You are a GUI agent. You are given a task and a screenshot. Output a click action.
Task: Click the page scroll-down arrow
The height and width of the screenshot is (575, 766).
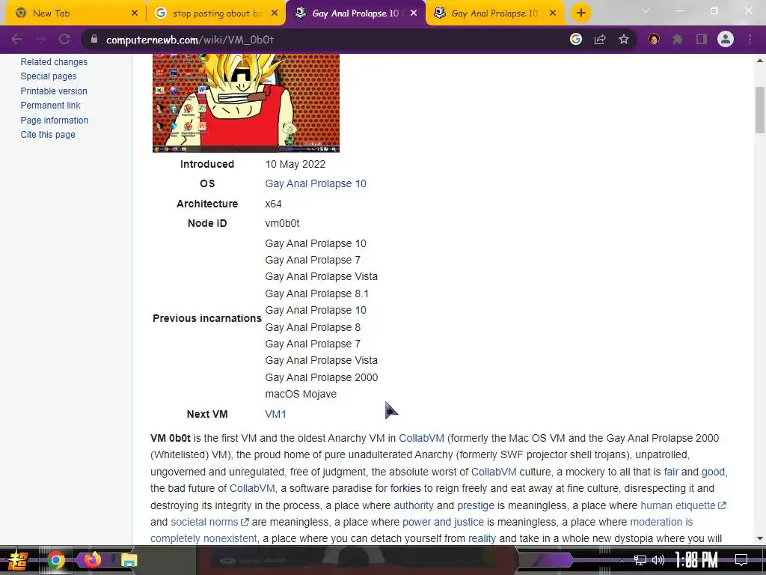pos(760,538)
